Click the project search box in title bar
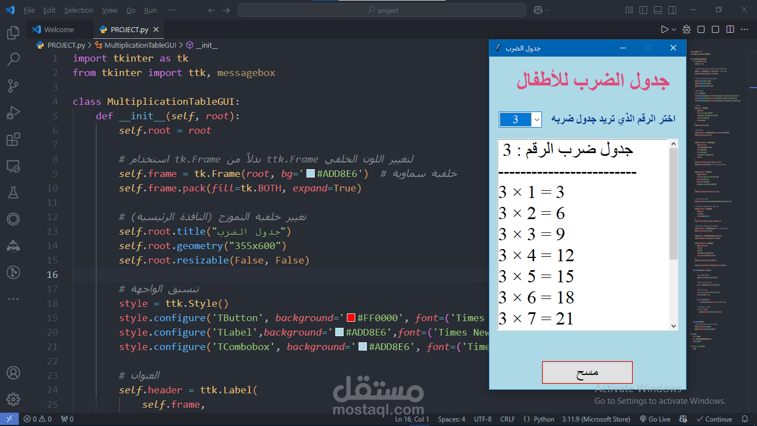The width and height of the screenshot is (757, 426). pos(382,10)
